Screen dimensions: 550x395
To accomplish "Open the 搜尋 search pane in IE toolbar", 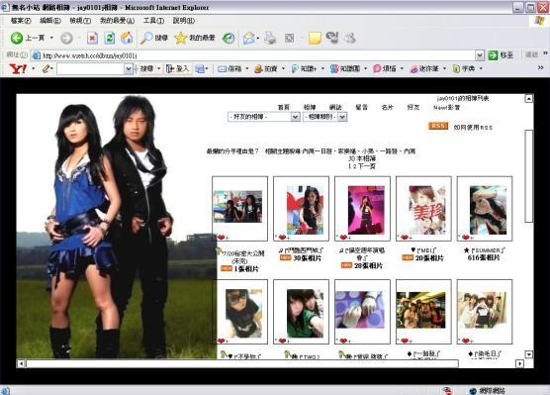I will (154, 38).
